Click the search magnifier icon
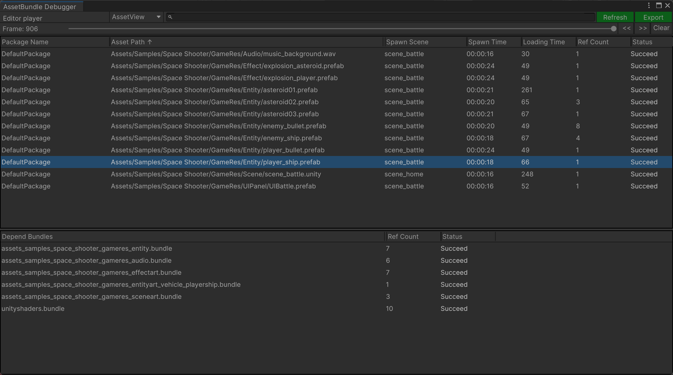Screen dimensions: 673x375 click(x=170, y=17)
